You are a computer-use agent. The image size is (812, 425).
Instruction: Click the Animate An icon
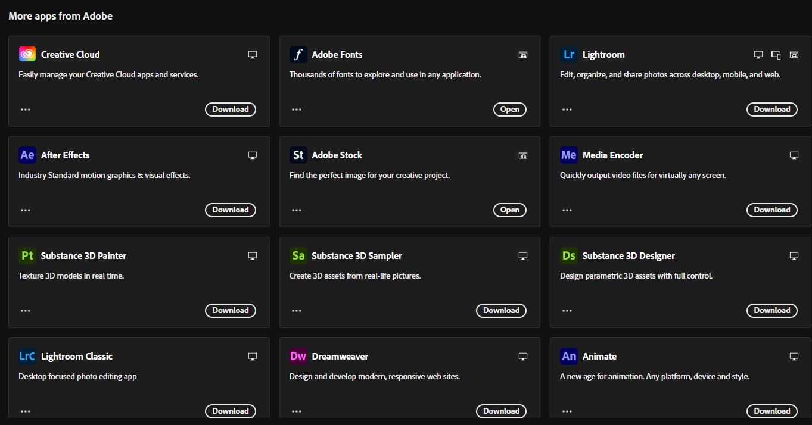569,356
